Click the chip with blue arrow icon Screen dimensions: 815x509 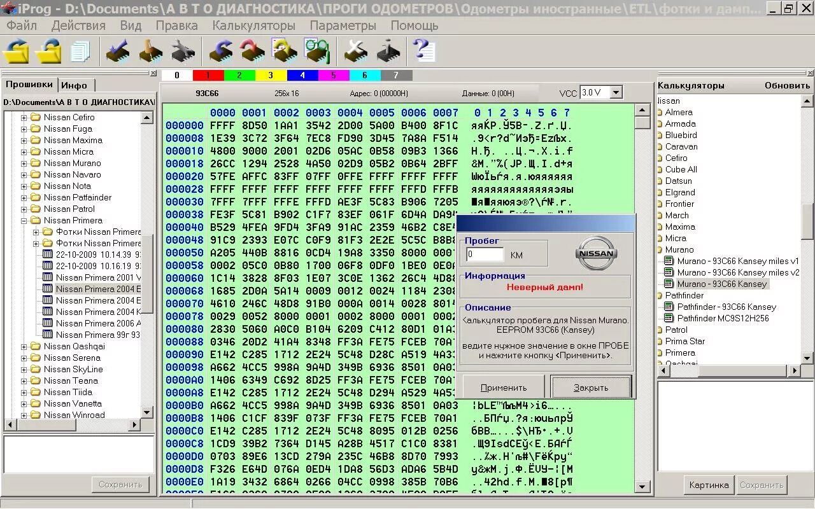click(221, 51)
